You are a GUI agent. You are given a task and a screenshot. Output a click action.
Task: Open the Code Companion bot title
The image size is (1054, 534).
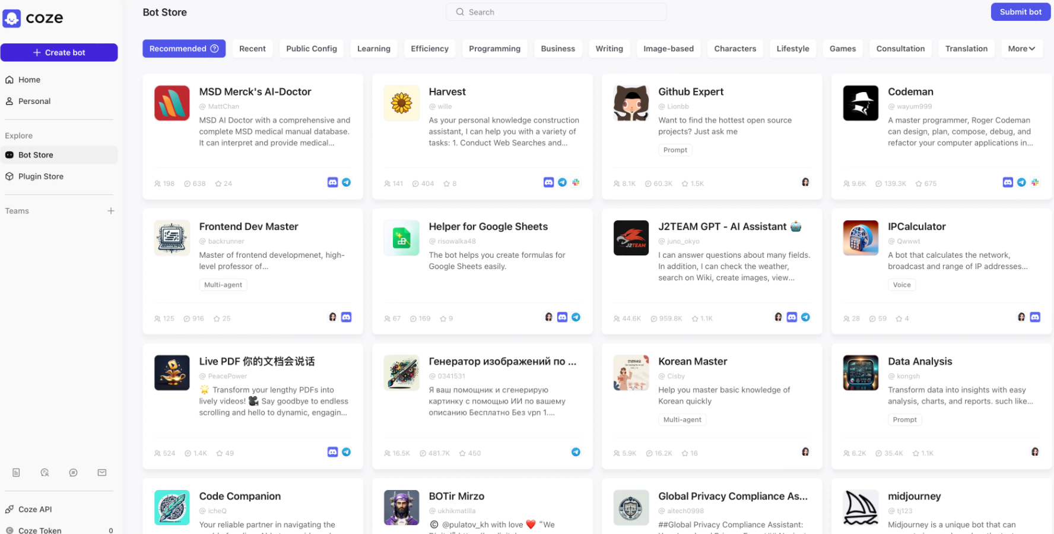point(240,496)
